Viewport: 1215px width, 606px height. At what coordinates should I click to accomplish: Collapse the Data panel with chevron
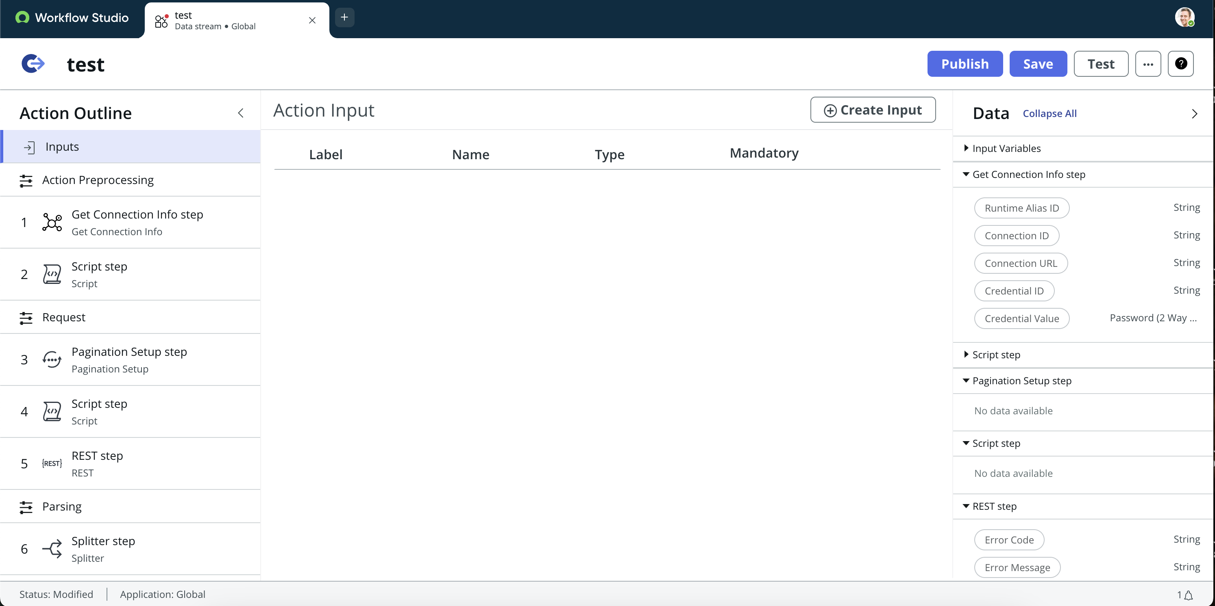pos(1194,114)
